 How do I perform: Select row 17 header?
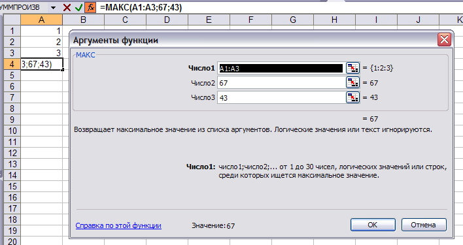point(12,208)
